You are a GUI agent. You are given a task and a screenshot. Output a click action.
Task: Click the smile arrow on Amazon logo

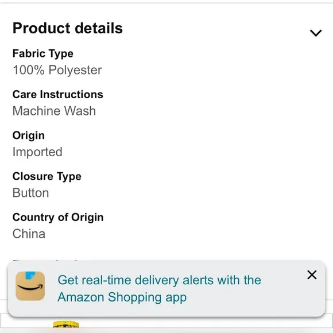click(30, 287)
